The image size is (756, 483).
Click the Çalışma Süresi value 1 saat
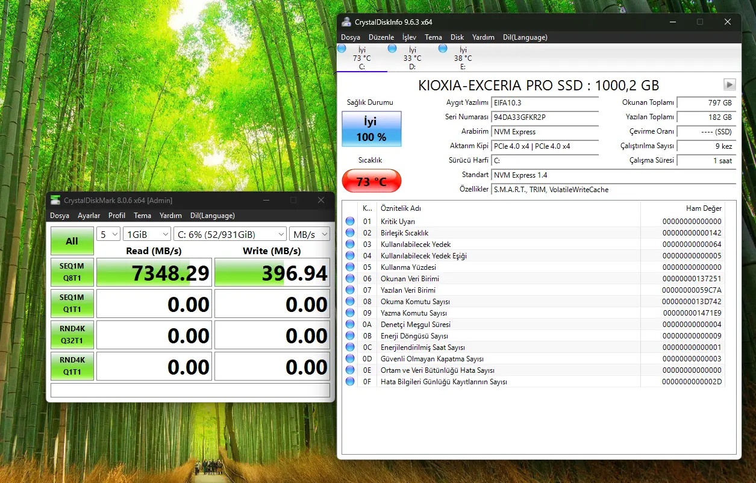tap(706, 161)
